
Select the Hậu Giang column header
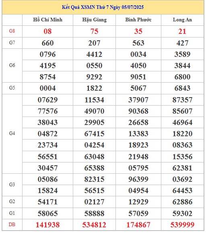pos(94,20)
